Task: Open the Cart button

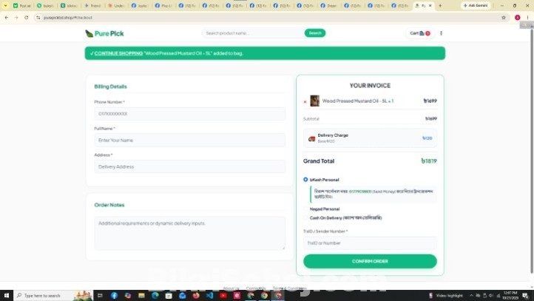Action: (420, 33)
